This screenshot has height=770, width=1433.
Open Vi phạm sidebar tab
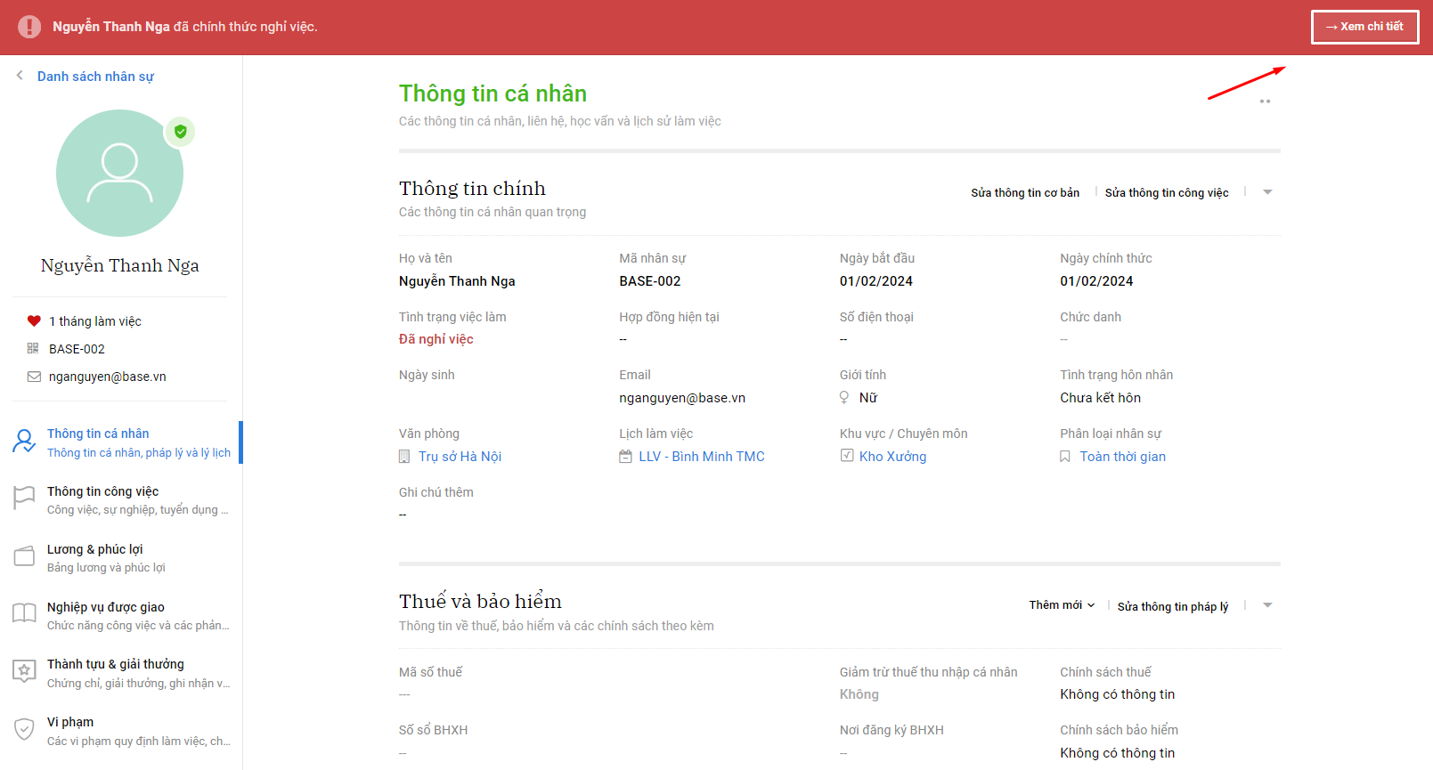click(121, 731)
